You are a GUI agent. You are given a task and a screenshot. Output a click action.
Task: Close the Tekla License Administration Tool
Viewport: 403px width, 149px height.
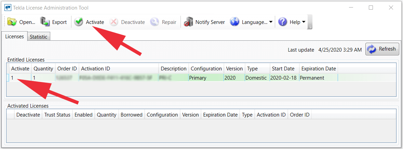(x=391, y=8)
